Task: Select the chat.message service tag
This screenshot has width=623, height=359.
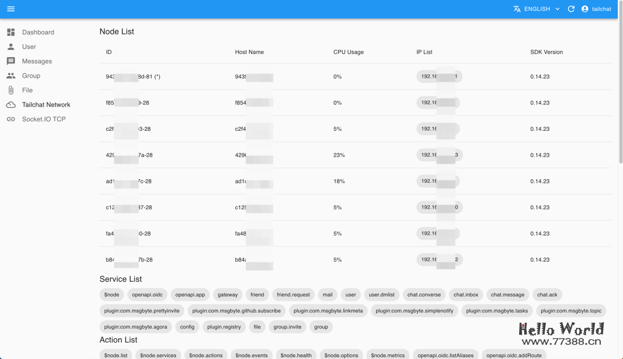Action: 508,294
